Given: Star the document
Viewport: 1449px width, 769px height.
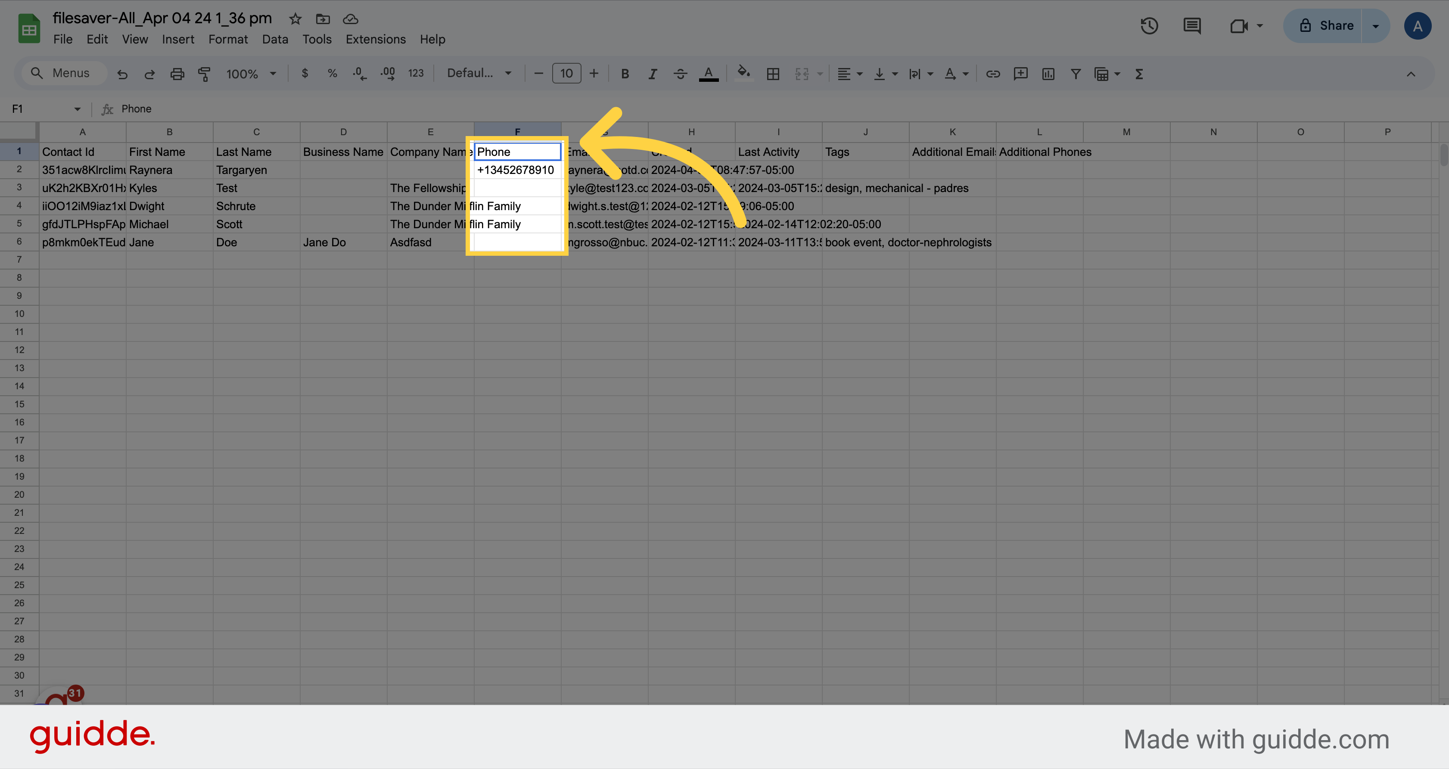Looking at the screenshot, I should point(295,19).
